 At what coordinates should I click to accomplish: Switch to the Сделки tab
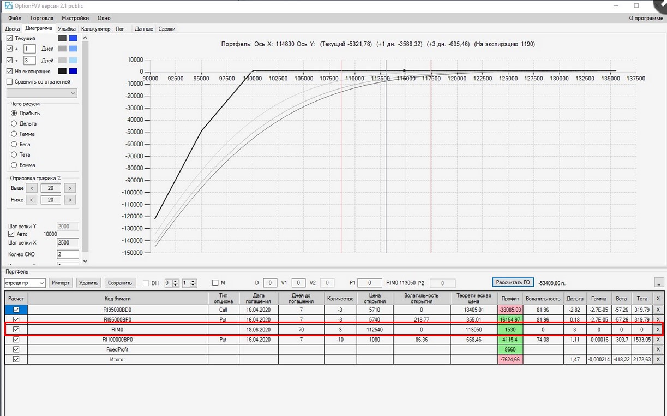pyautogui.click(x=166, y=29)
